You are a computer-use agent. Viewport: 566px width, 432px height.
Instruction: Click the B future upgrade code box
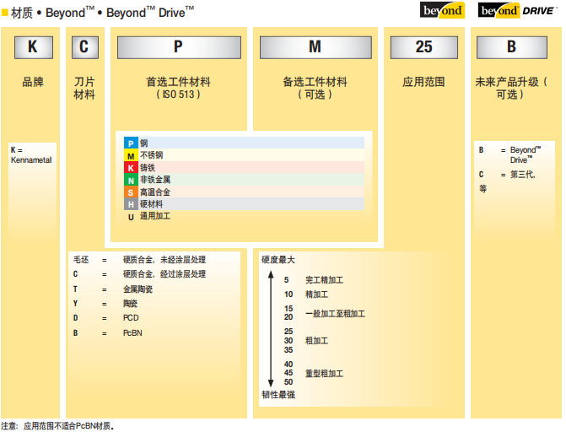[511, 47]
